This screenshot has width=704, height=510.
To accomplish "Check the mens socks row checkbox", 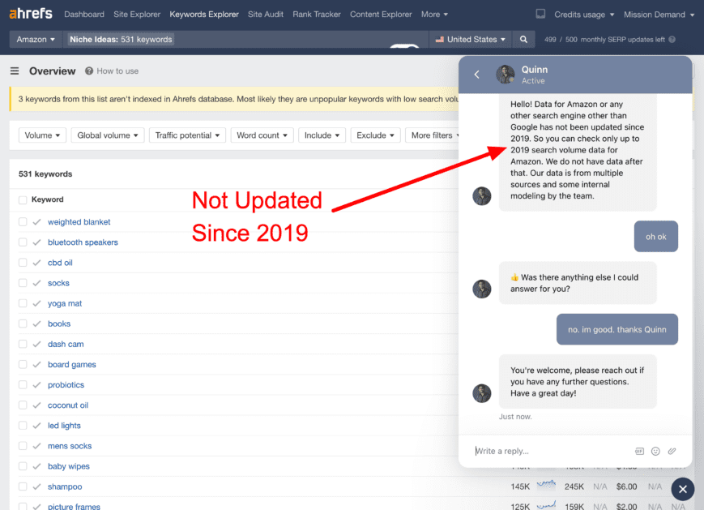I will [23, 446].
